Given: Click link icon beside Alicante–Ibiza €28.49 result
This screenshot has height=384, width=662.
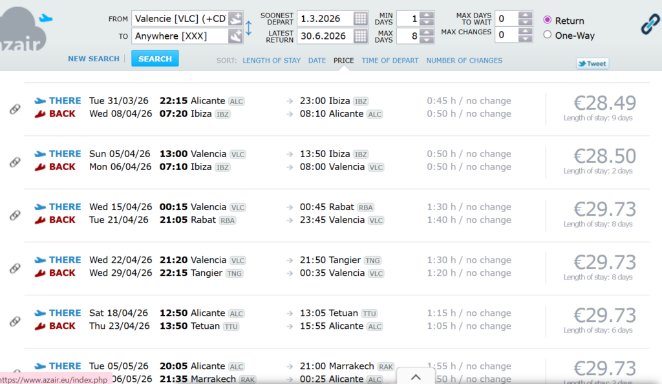Looking at the screenshot, I should pos(15,109).
